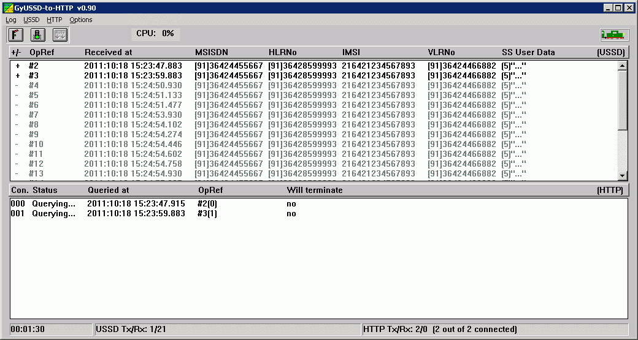Click the plus sign beside OpRef #2

click(x=18, y=66)
